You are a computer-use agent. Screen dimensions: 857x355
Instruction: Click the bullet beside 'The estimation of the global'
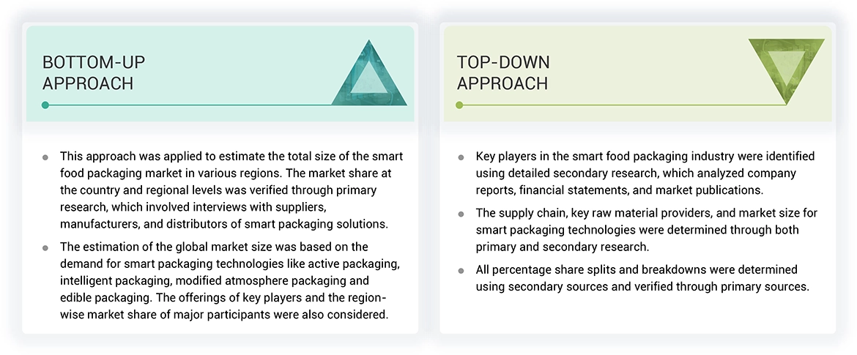45,247
